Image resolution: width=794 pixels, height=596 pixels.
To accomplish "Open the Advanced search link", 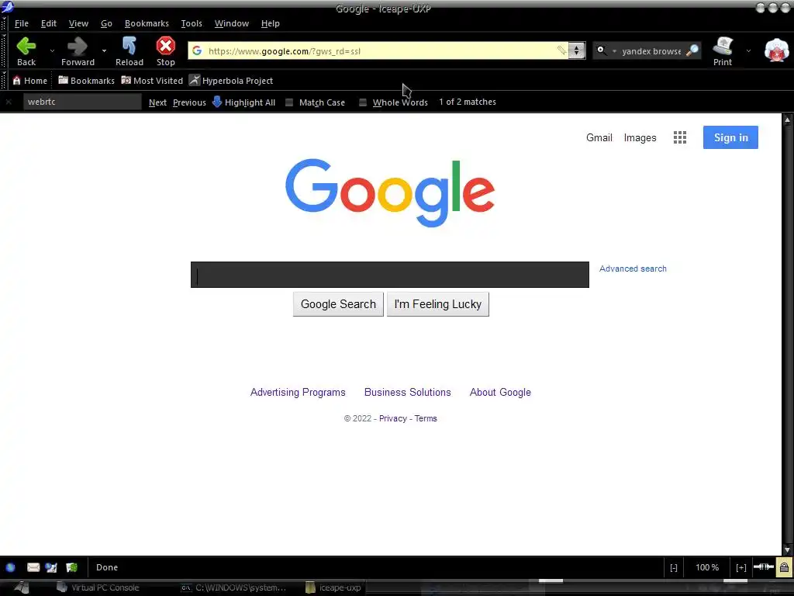I will pos(633,269).
